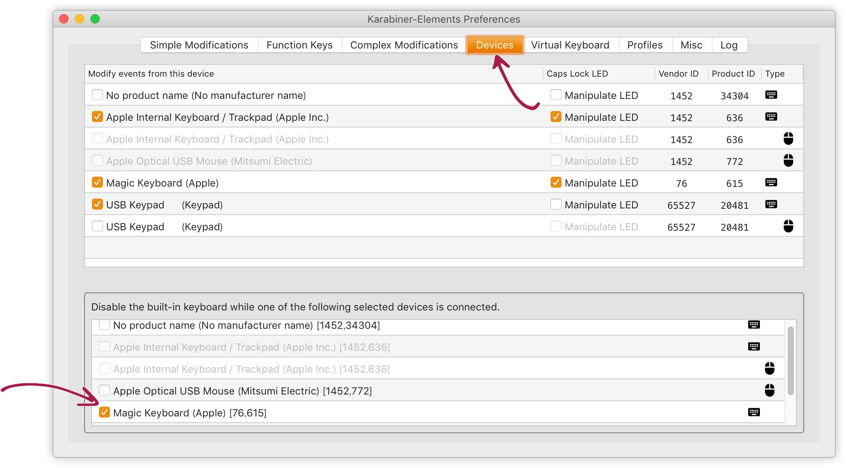
Task: Click the Type column header
Action: tap(782, 74)
